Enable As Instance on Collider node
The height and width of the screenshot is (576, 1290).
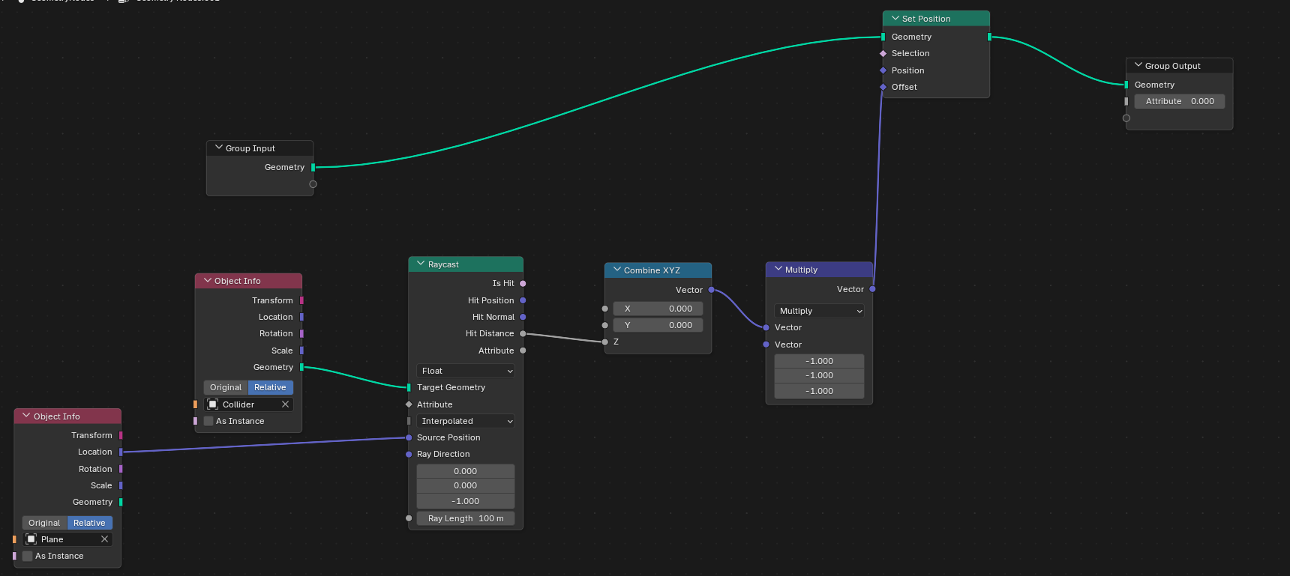(208, 421)
